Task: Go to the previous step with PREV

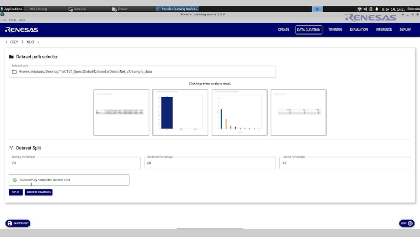Action: pos(12,42)
